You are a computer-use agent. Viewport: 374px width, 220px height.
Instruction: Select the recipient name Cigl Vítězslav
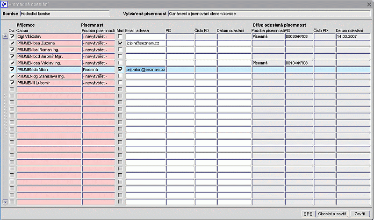(49, 36)
